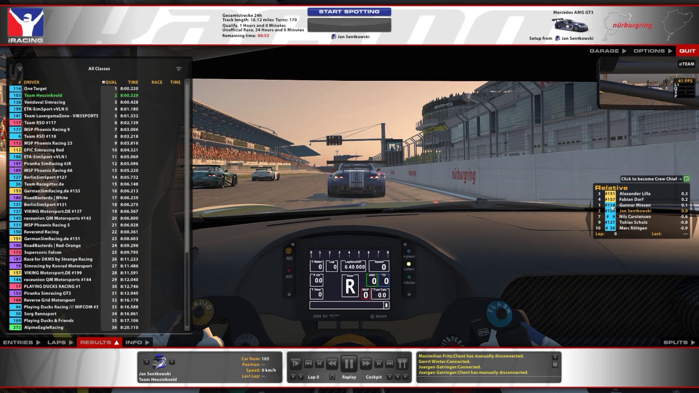The height and width of the screenshot is (393, 699).
Task: Jump to the replay end
Action: tap(389, 364)
